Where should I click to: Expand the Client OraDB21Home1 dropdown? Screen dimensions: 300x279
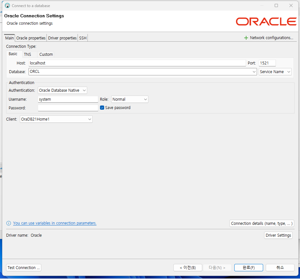(x=56, y=119)
